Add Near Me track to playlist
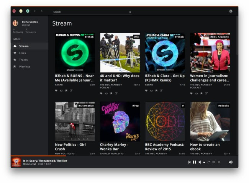The image size is (249, 183). 66,90
